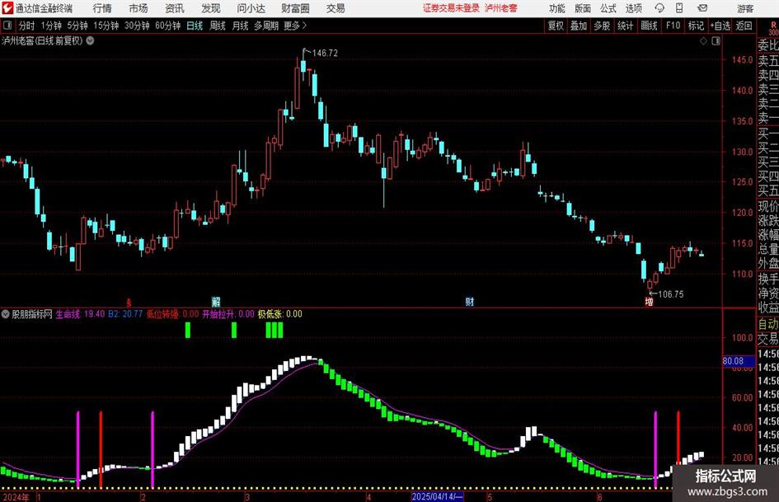Click the 复权 toolbar button
This screenshot has height=502, width=779.
pos(556,26)
